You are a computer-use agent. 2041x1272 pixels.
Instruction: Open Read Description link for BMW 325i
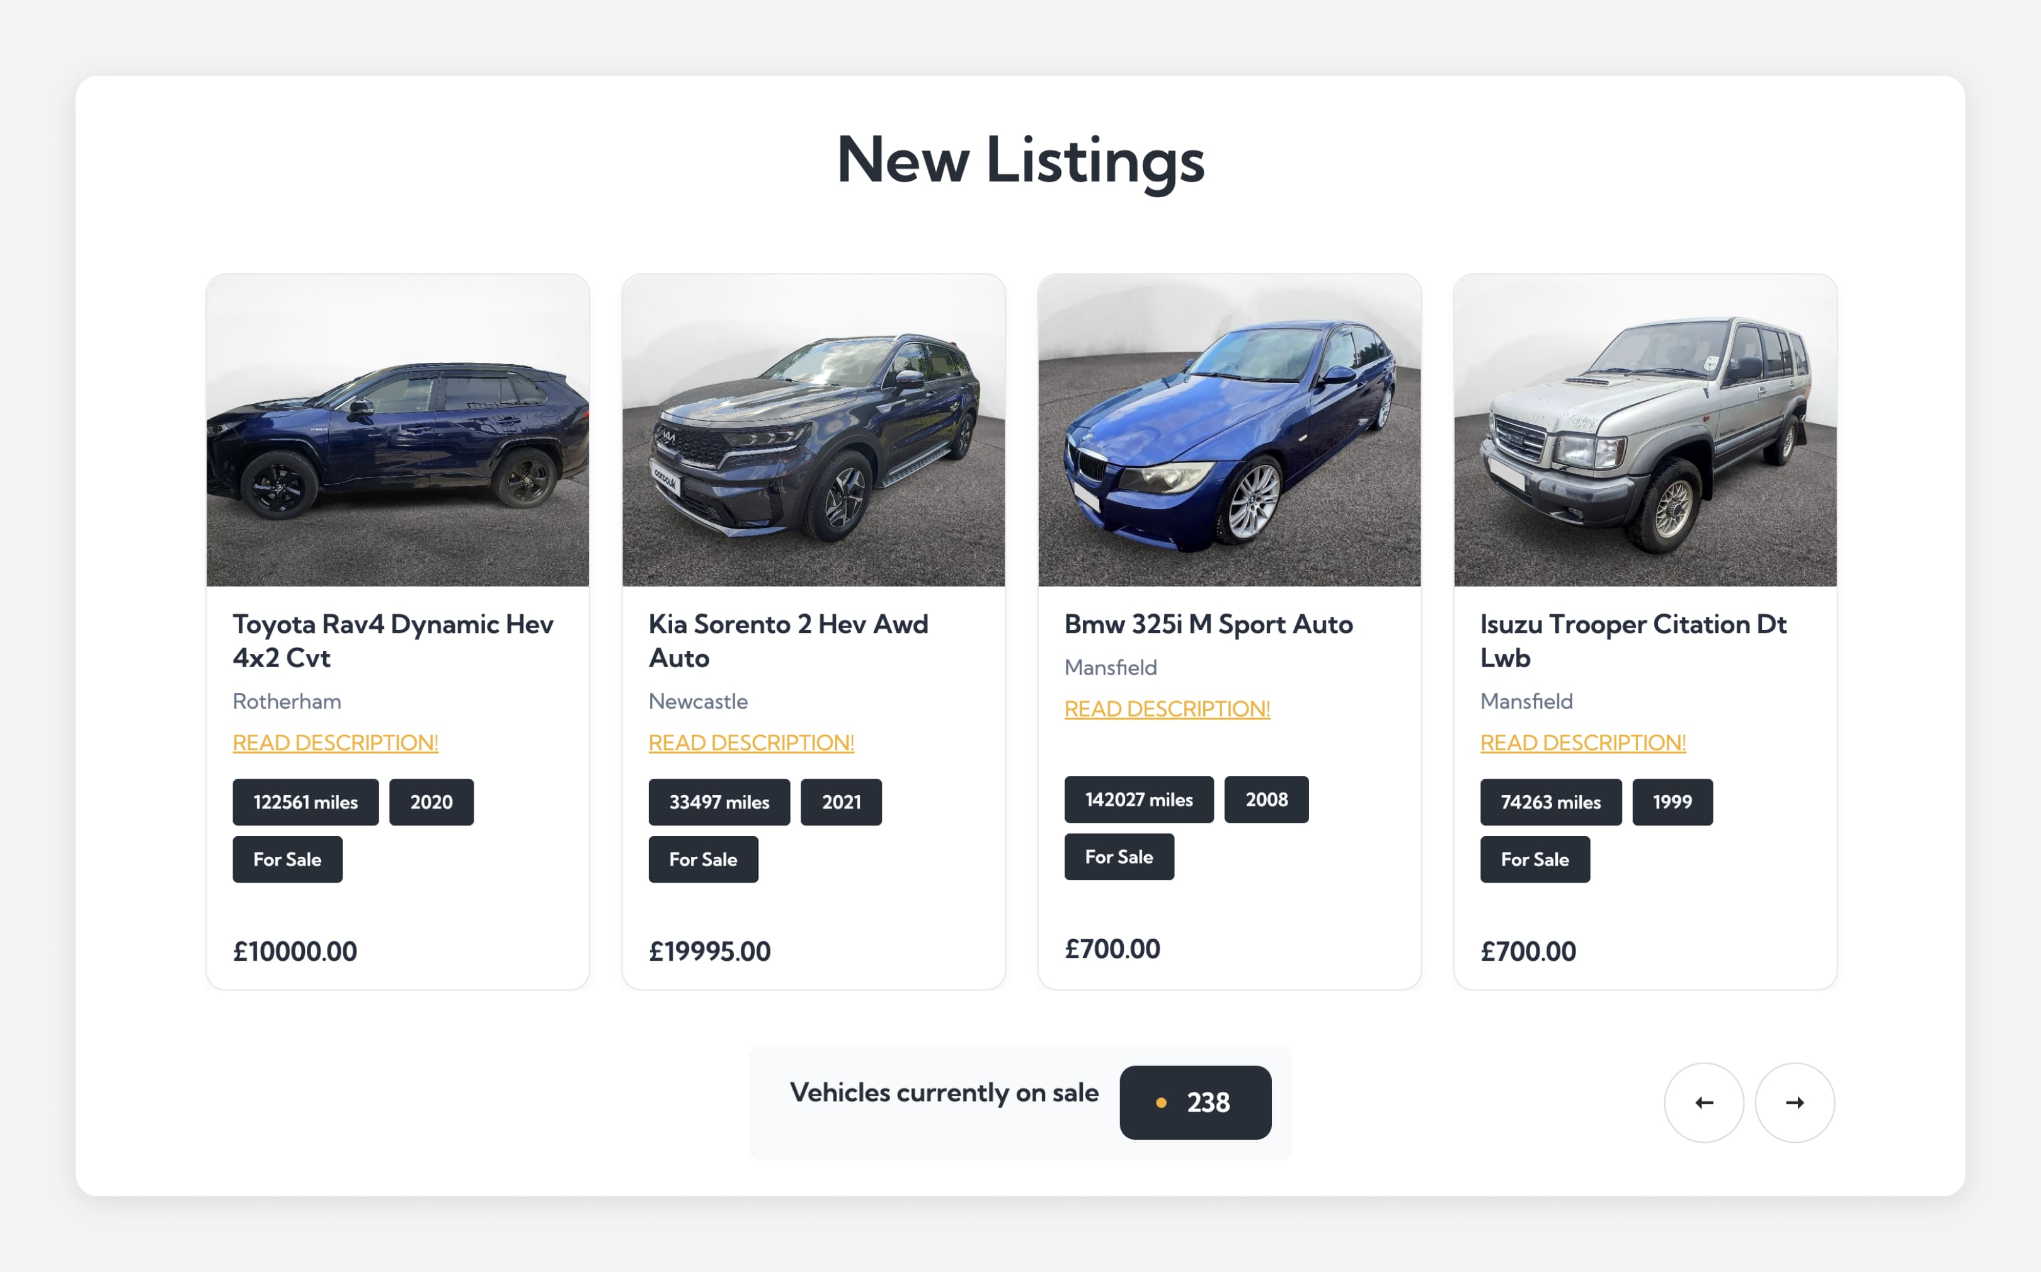click(1167, 709)
